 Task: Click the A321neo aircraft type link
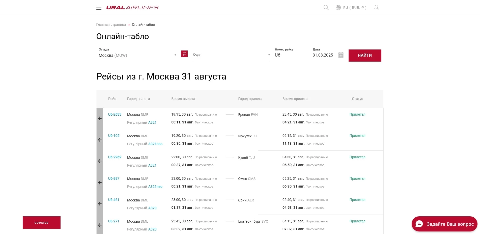click(156, 144)
